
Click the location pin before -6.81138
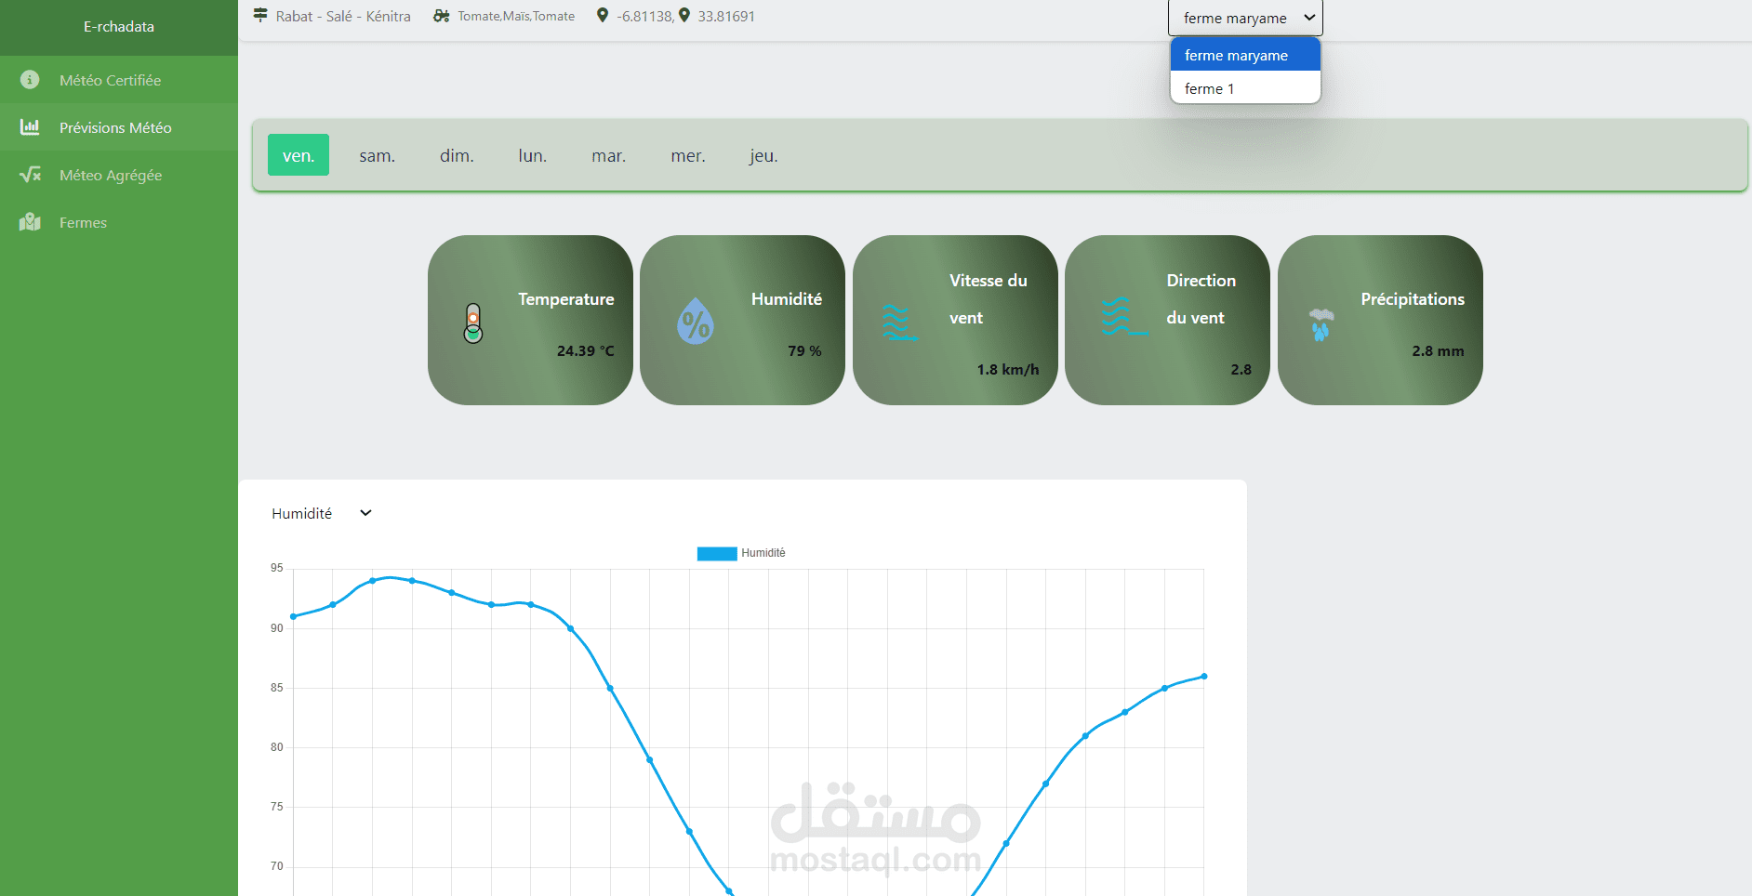[603, 16]
